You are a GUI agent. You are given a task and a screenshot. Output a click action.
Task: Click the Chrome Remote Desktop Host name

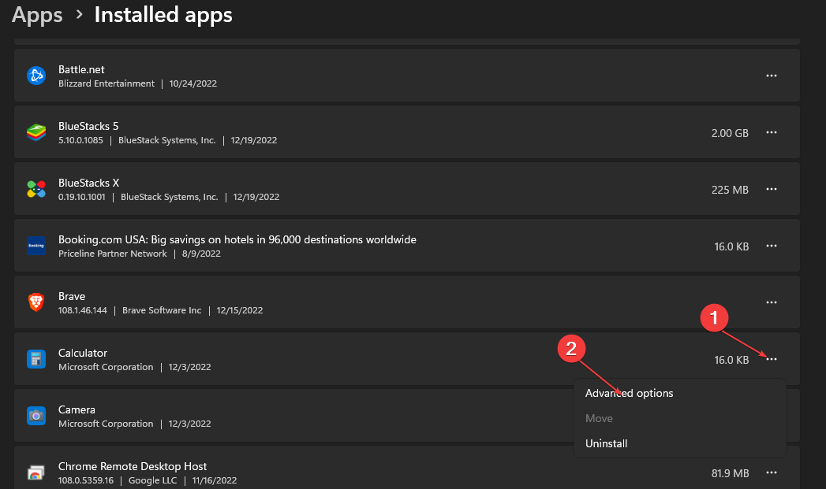point(133,466)
